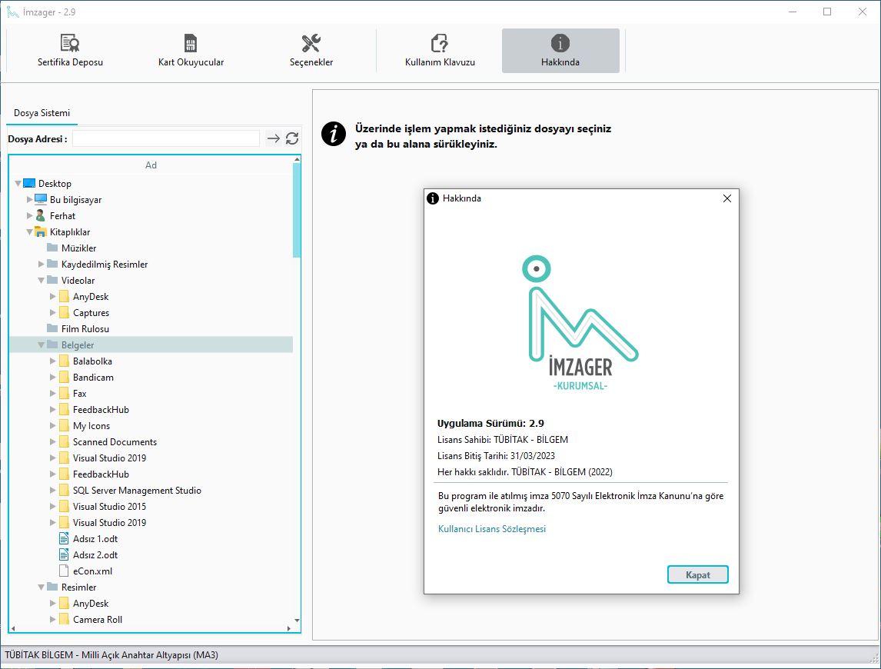Click Lisans Bitiş Tarihi text in dialog
Screen dimensions: 881x669
(496, 456)
